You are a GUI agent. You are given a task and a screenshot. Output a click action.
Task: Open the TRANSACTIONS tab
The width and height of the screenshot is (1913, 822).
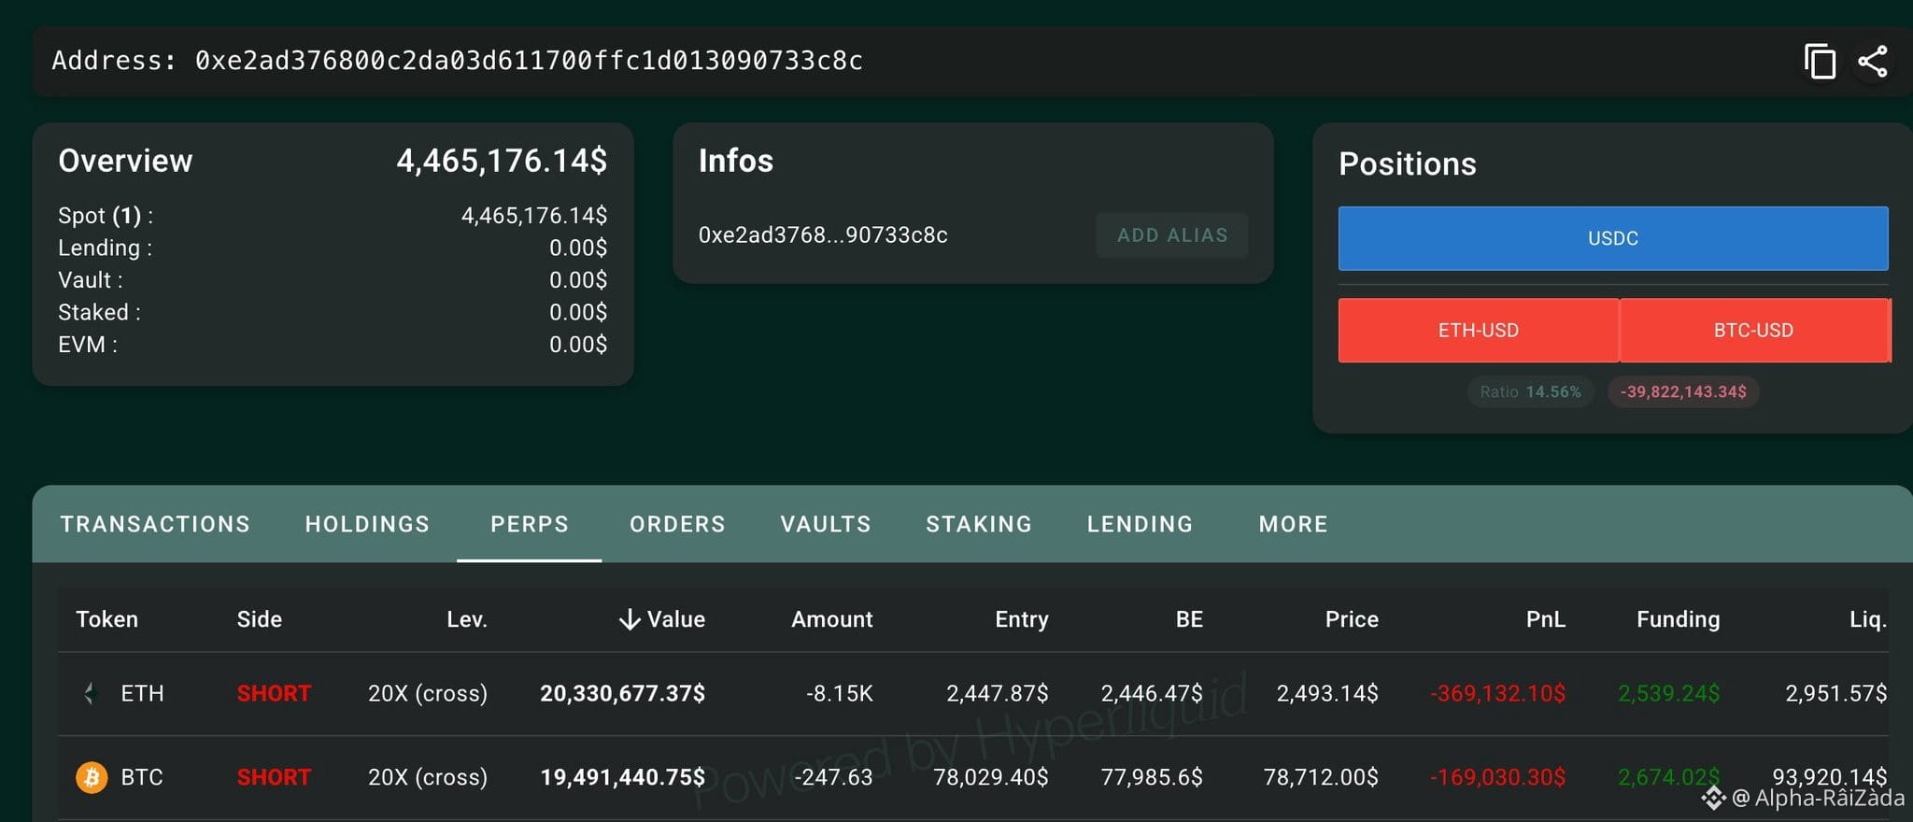[155, 524]
